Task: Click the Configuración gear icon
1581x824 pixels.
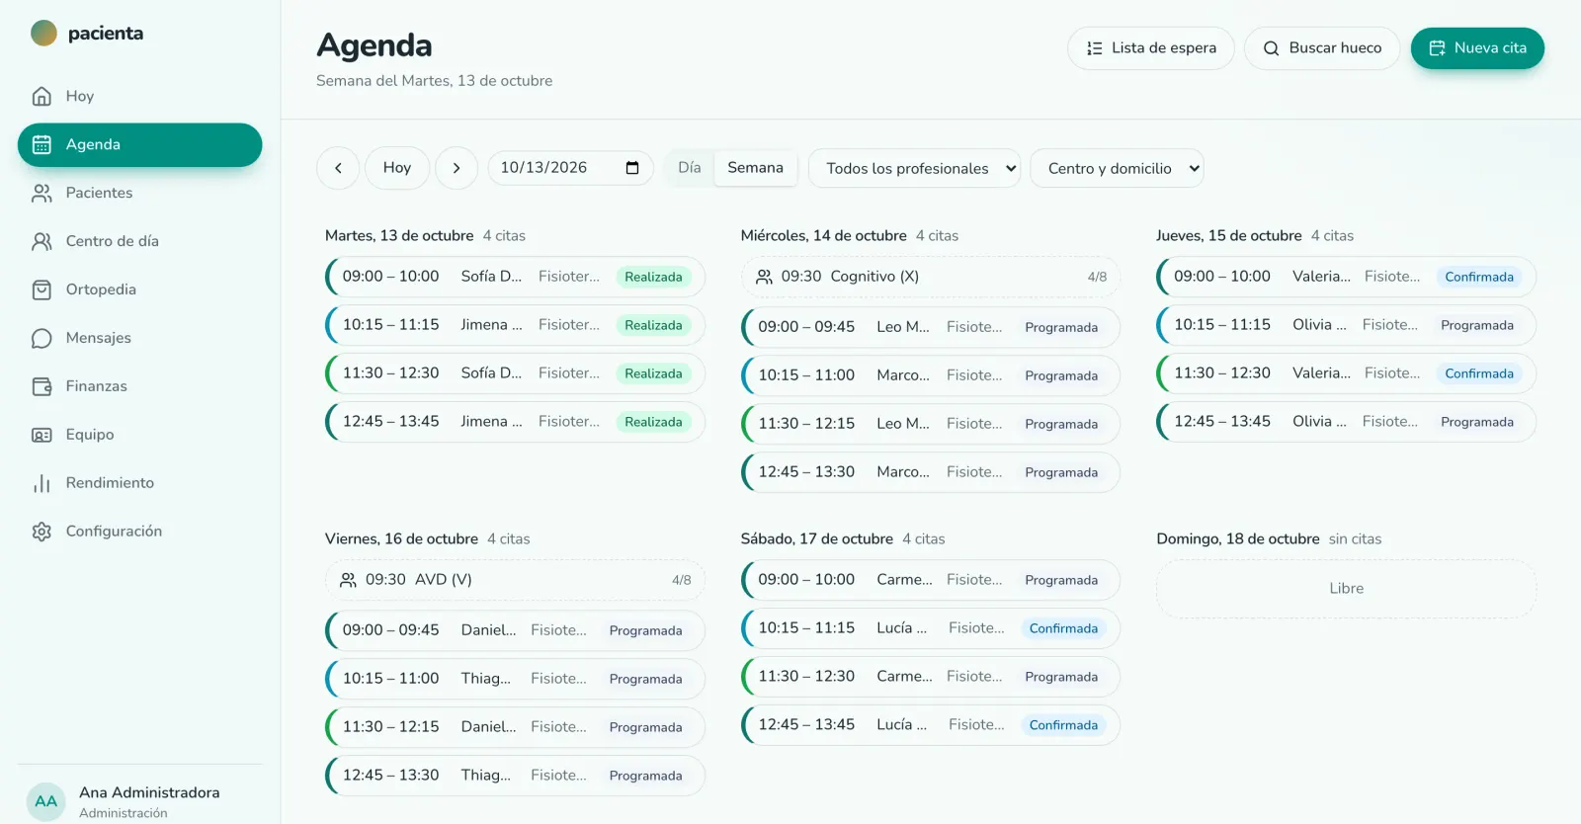Action: coord(42,532)
